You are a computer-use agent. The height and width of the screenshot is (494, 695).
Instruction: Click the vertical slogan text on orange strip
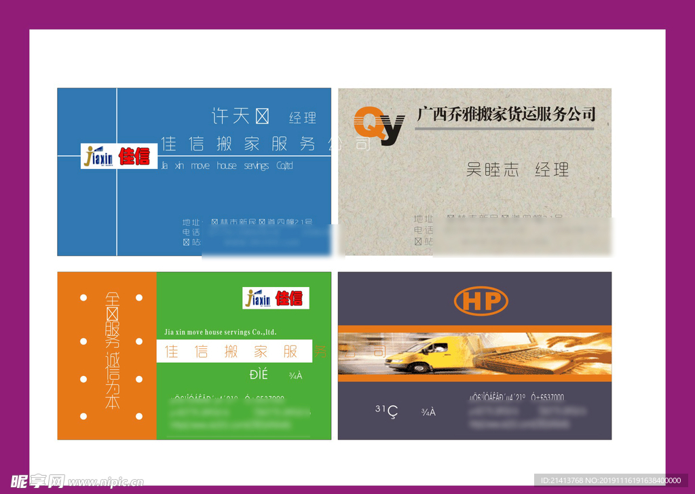112,349
